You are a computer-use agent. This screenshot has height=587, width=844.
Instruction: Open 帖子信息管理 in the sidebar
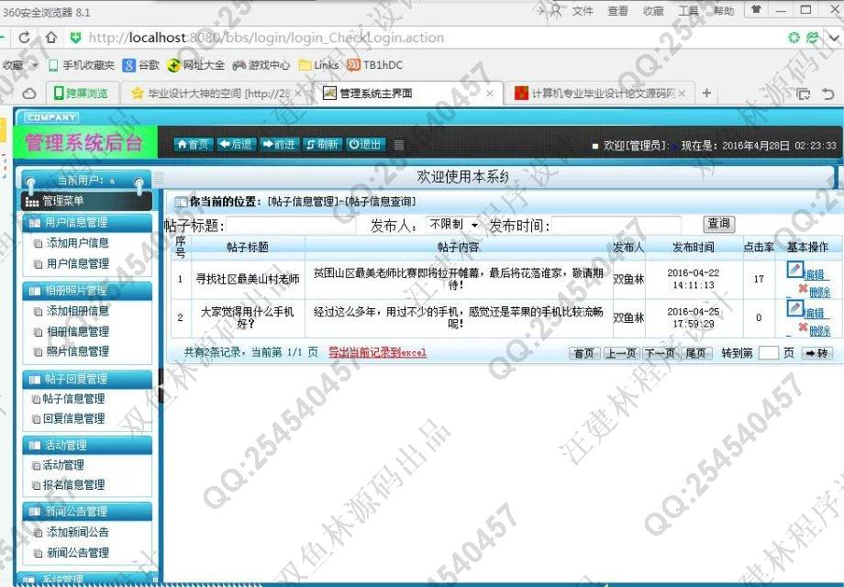tap(73, 399)
